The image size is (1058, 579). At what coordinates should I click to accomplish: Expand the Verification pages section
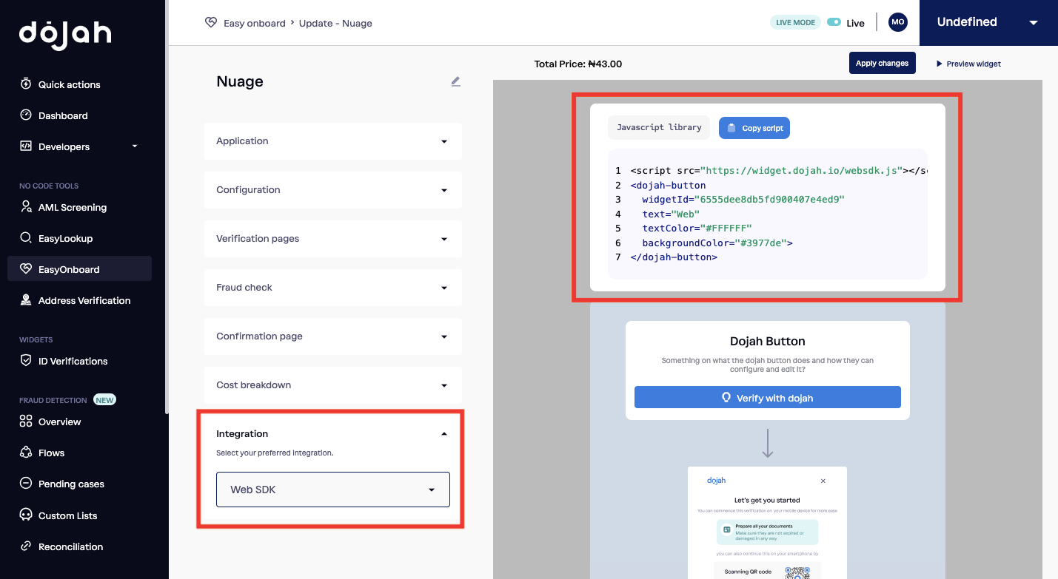click(332, 239)
